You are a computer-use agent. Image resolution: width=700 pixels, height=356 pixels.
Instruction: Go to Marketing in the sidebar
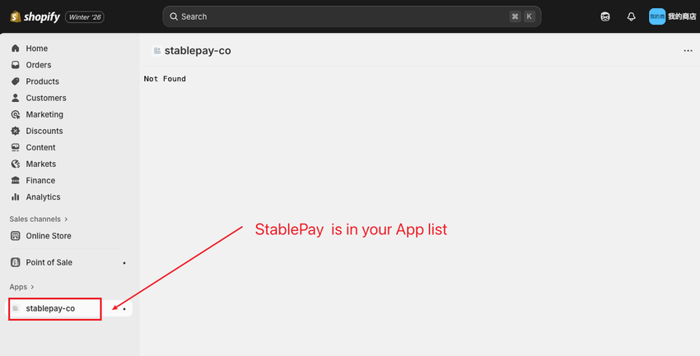click(44, 114)
